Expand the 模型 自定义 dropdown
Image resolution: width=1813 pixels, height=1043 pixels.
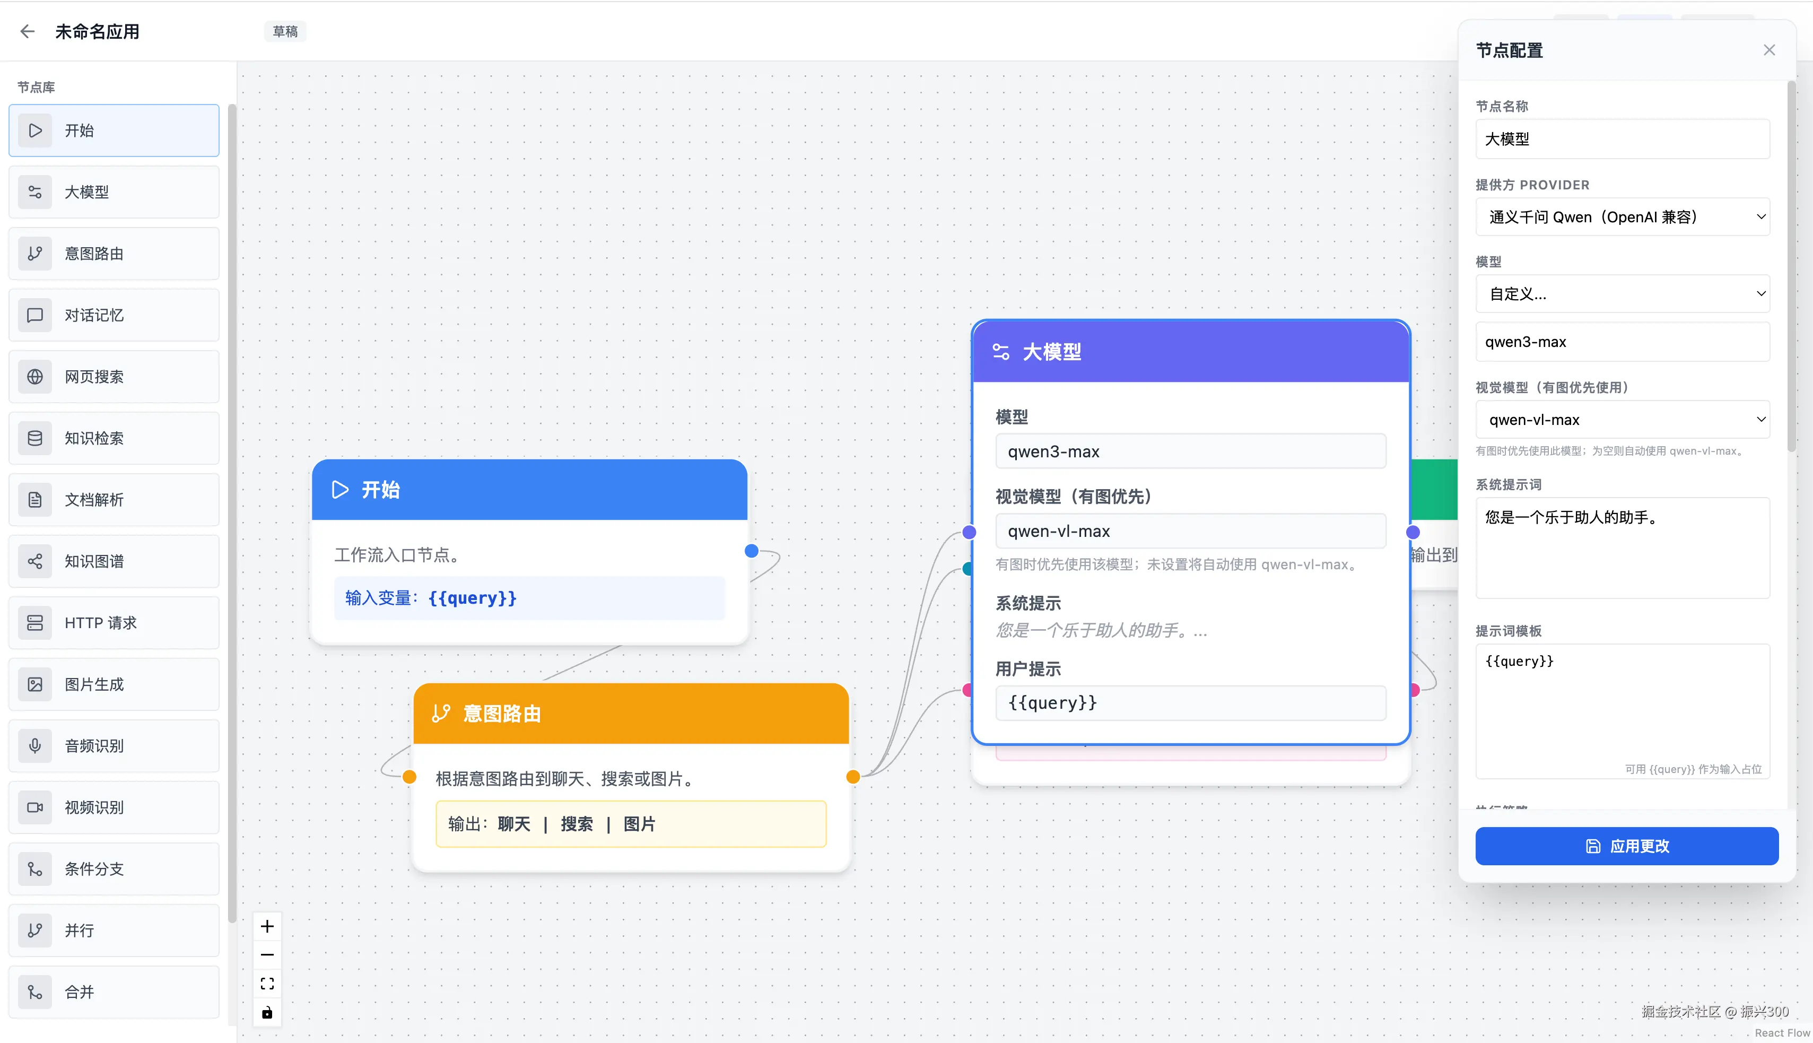pyautogui.click(x=1622, y=294)
